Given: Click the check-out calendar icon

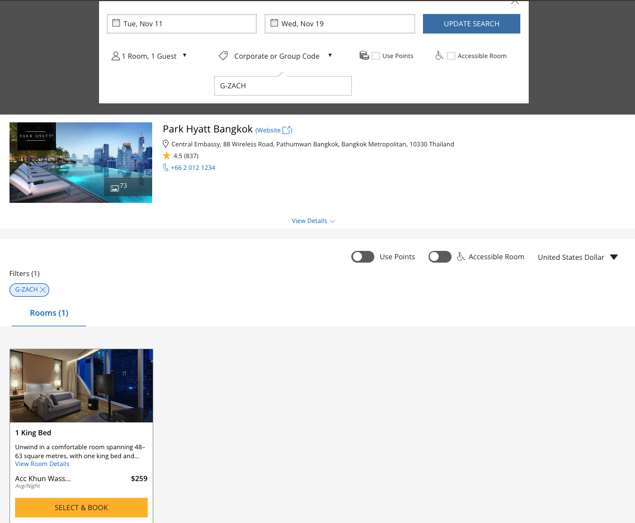Looking at the screenshot, I should [x=274, y=23].
